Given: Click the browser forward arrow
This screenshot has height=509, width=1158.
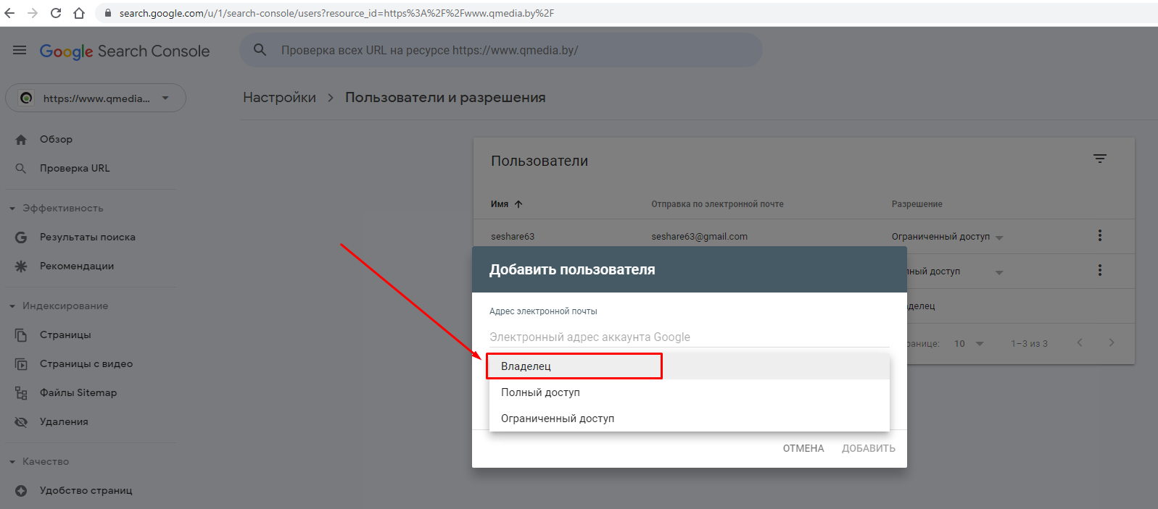Looking at the screenshot, I should pos(33,13).
